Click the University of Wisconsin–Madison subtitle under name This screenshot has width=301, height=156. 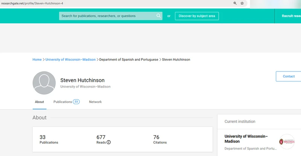pyautogui.click(x=85, y=86)
